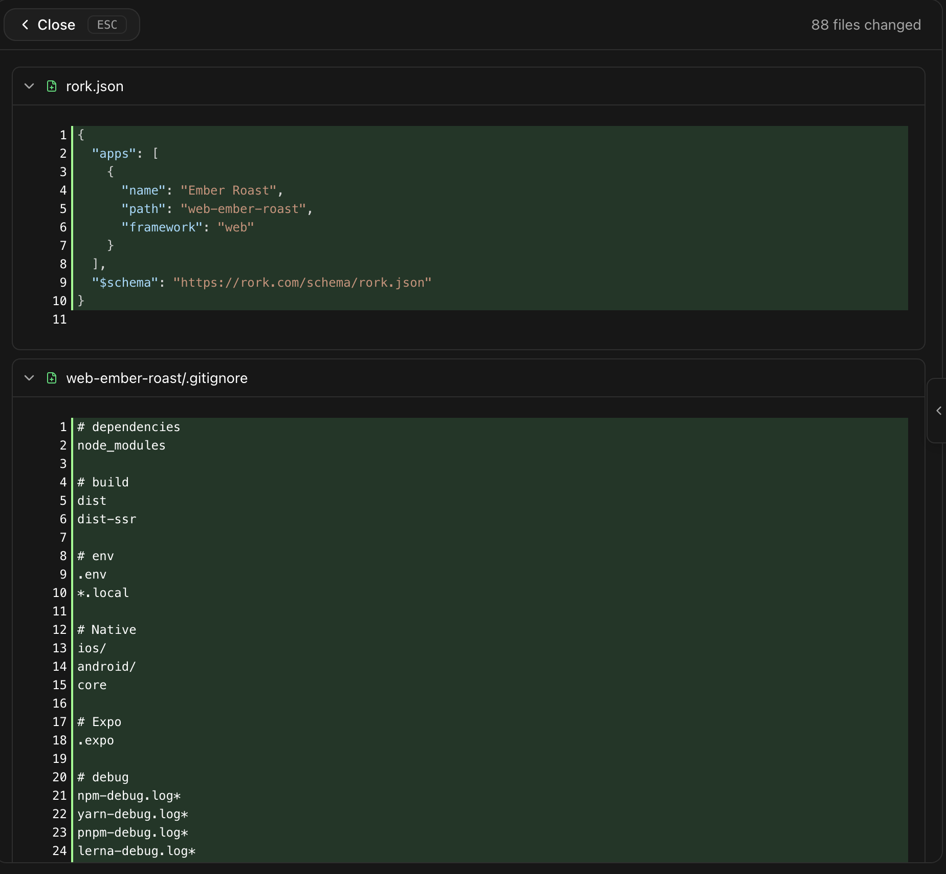
Task: Click the "name": "Ember Roast" line
Action: click(x=490, y=190)
